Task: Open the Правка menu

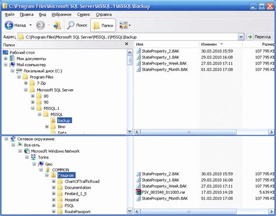Action: pyautogui.click(x=27, y=15)
